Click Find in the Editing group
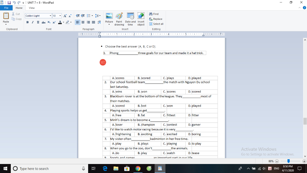Screen dimensions: 307x173 coord(154,14)
